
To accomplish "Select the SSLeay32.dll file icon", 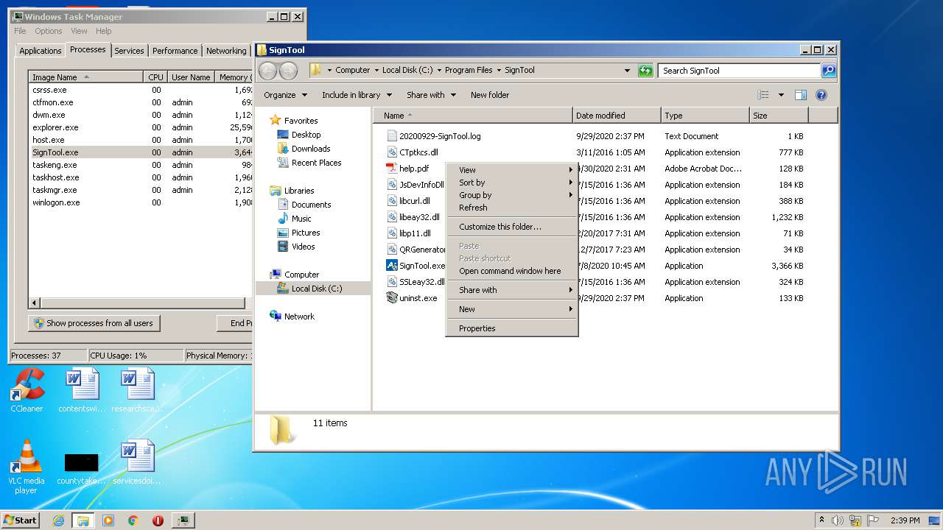I will click(392, 282).
